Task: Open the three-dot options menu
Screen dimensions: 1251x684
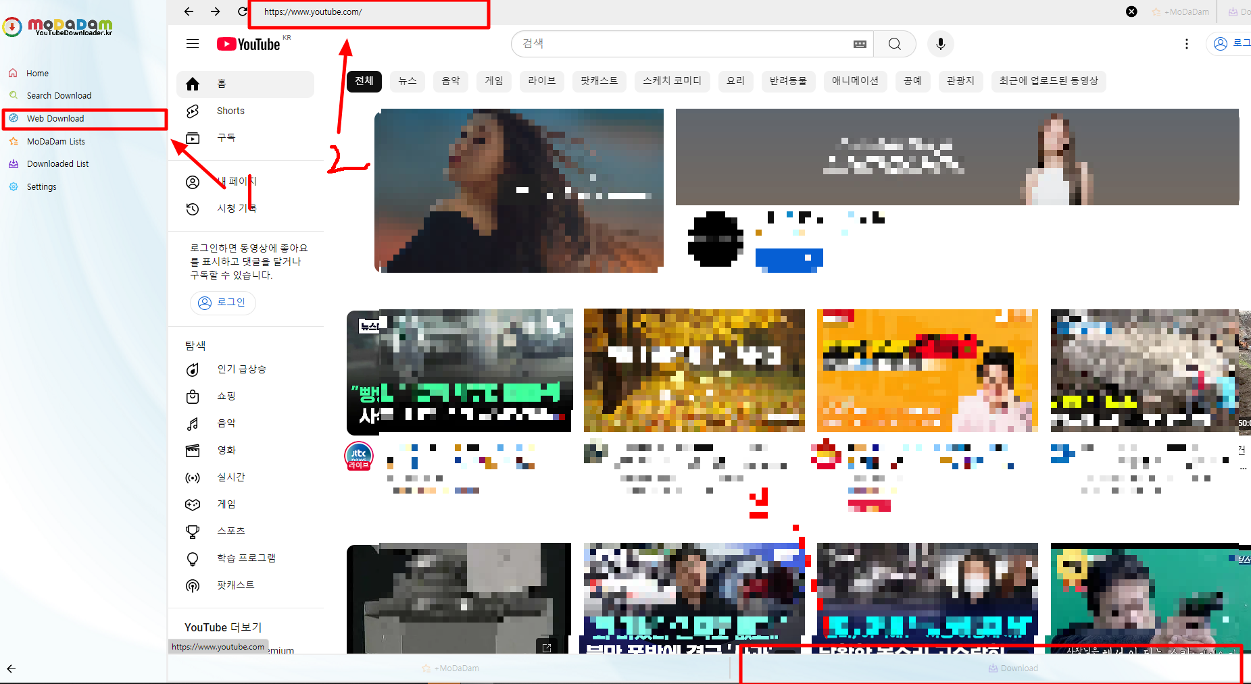Action: coord(1187,44)
